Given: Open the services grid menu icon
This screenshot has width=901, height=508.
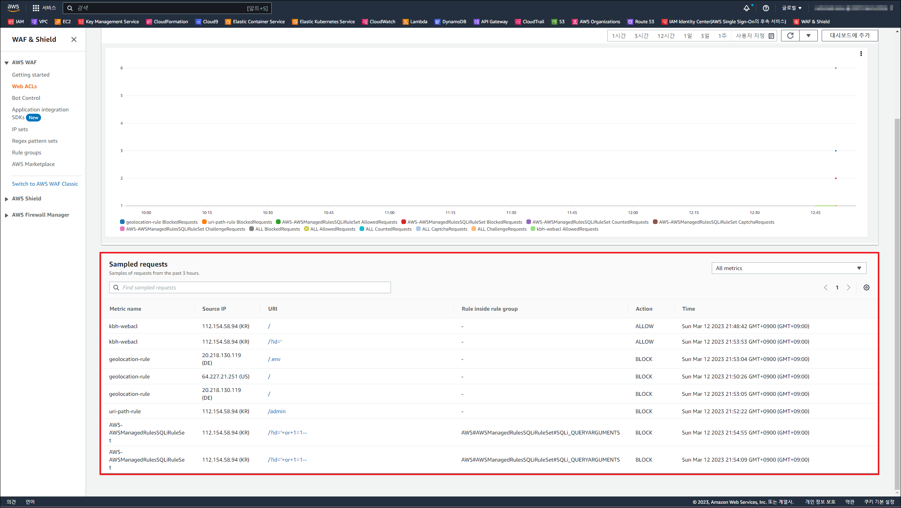Looking at the screenshot, I should click(x=36, y=8).
